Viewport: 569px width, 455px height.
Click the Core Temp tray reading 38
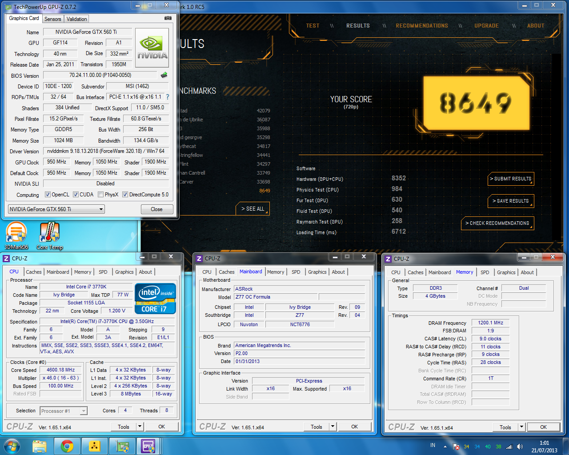tap(498, 447)
